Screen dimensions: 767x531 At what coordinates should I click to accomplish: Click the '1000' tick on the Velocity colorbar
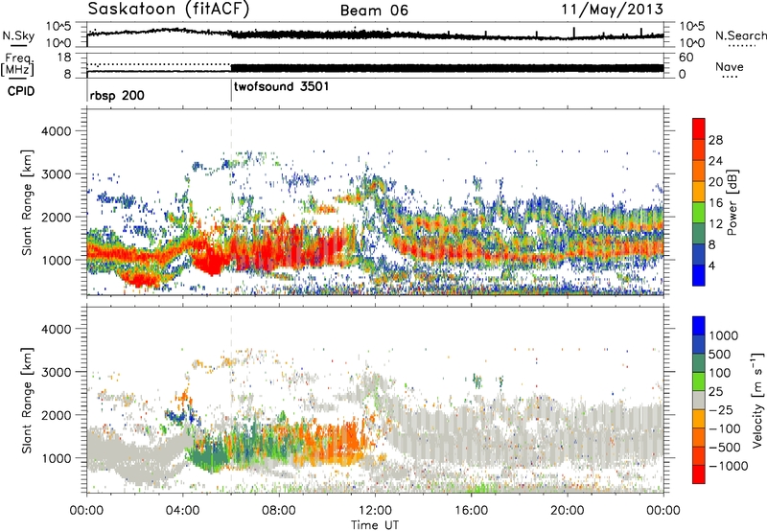(x=724, y=335)
